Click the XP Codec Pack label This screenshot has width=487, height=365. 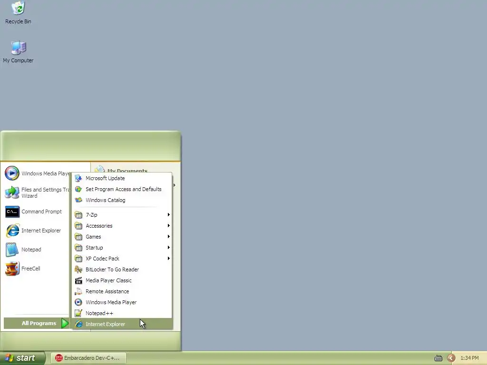pos(103,258)
